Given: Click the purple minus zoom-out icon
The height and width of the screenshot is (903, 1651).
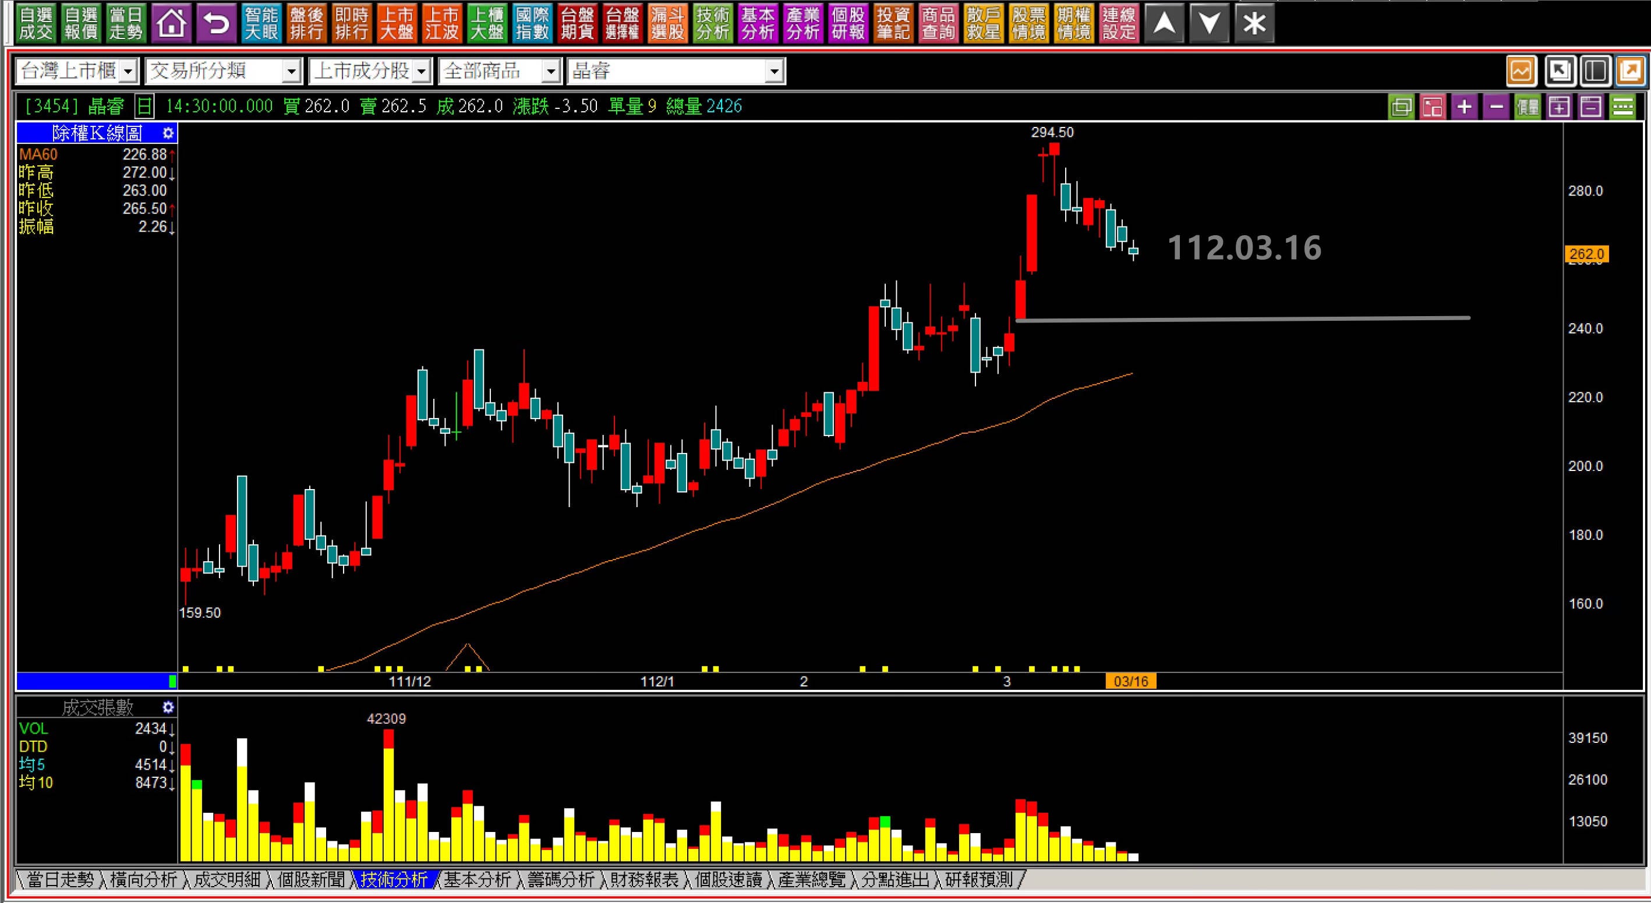Looking at the screenshot, I should pyautogui.click(x=1496, y=107).
